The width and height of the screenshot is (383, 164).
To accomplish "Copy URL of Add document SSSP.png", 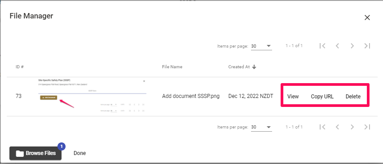I will tap(322, 96).
